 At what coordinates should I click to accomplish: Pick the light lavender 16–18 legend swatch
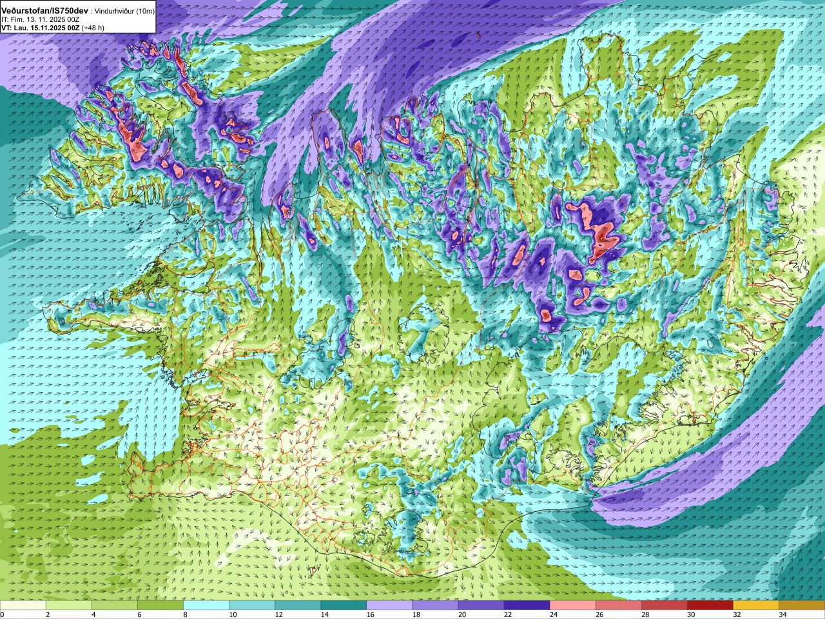click(x=389, y=605)
